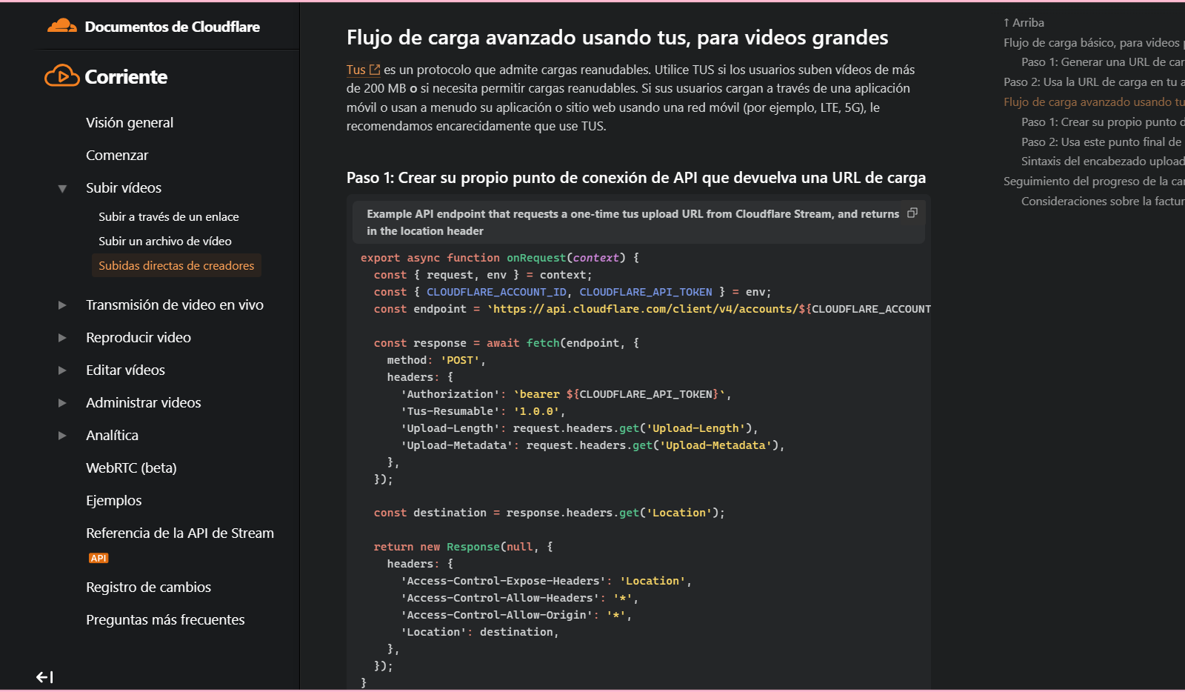
Task: Open the Ejemplos sidebar page
Action: (113, 500)
